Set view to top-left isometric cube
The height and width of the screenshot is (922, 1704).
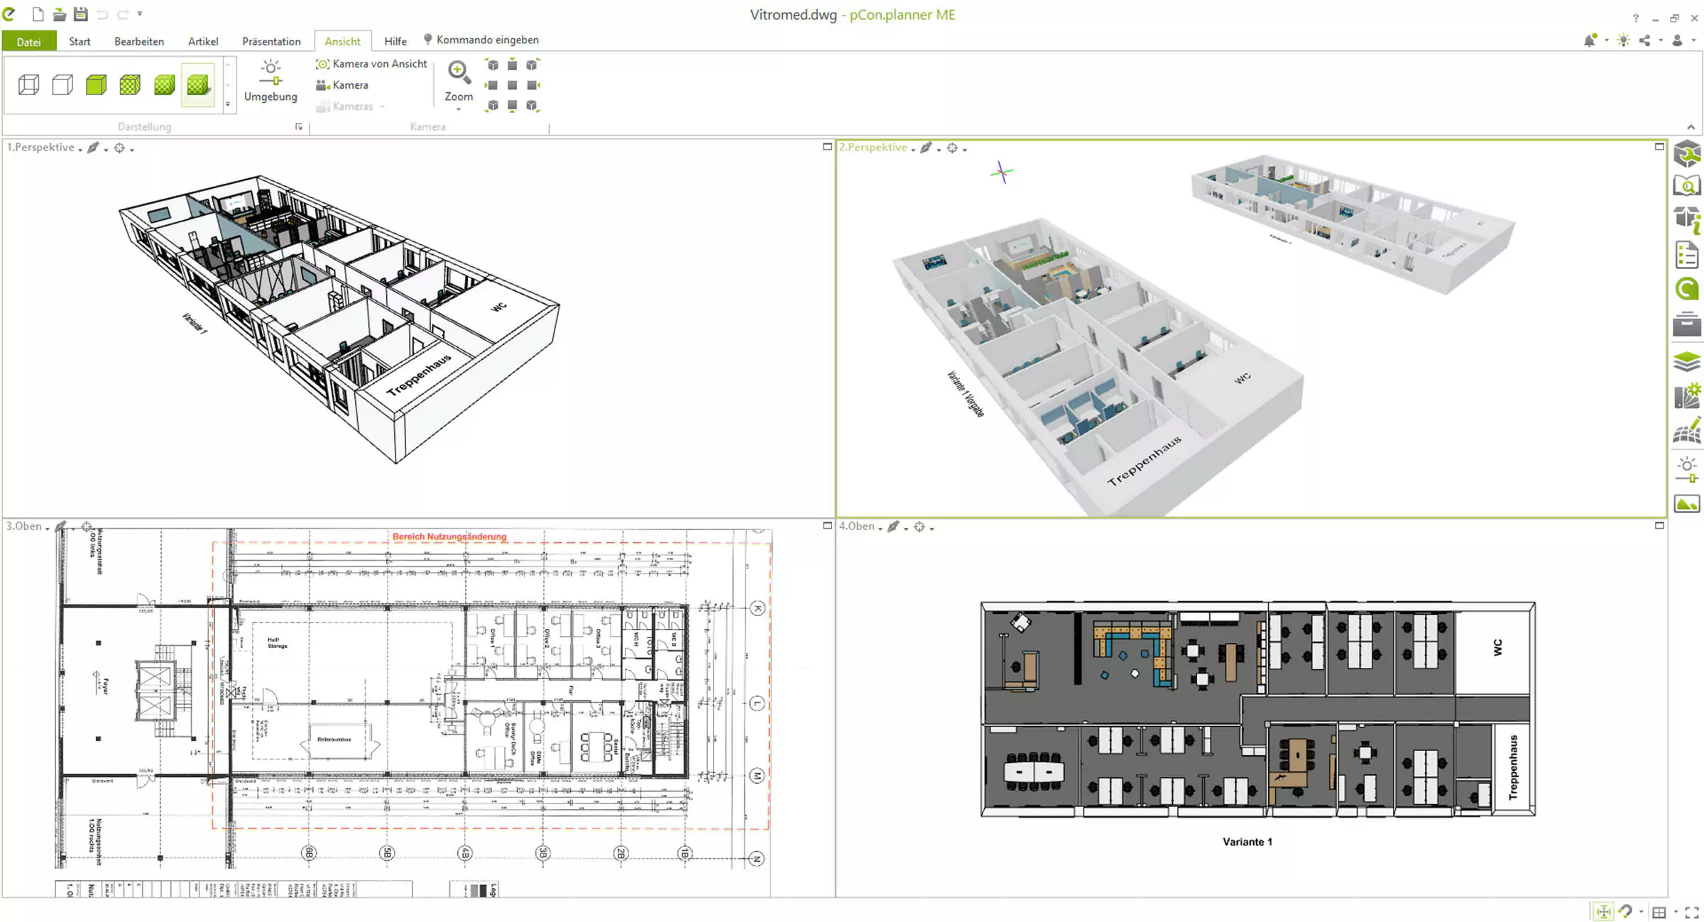pos(492,65)
